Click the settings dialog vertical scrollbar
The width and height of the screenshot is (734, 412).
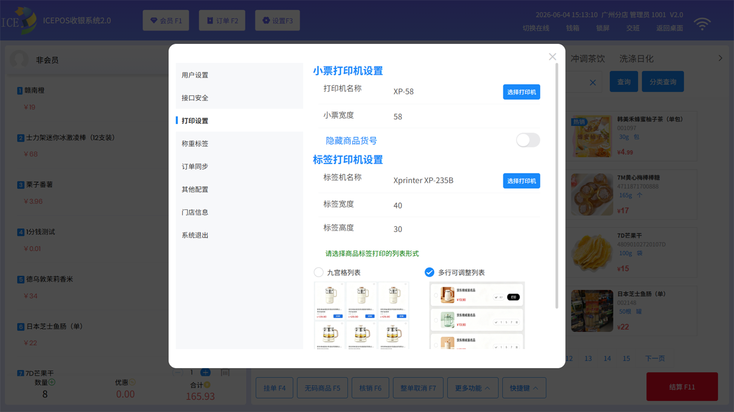point(557,186)
